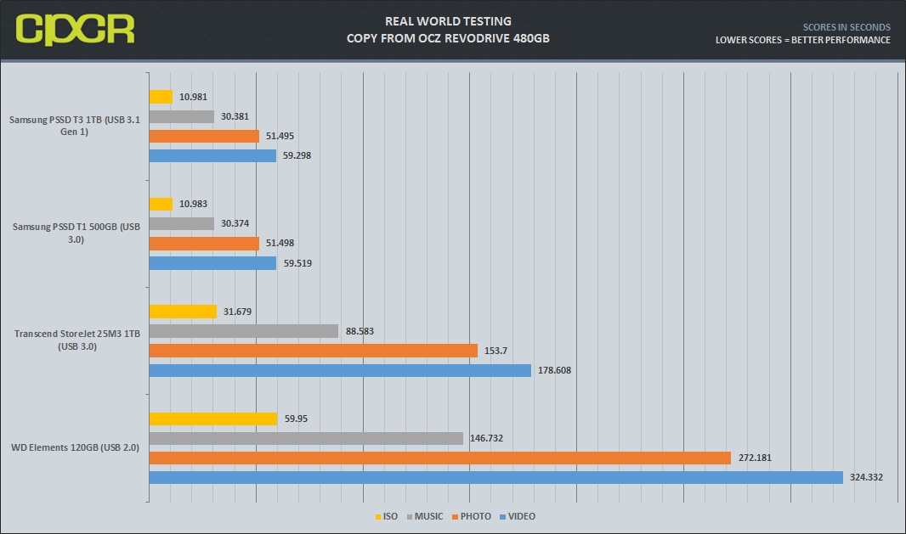Click the 88.583 MUSIC bar value
This screenshot has height=534, width=906.
tap(360, 331)
